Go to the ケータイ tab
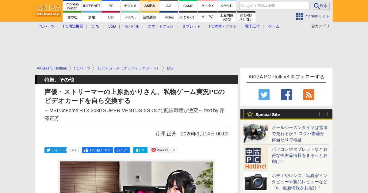The width and height of the screenshot is (368, 193). (x=208, y=5)
